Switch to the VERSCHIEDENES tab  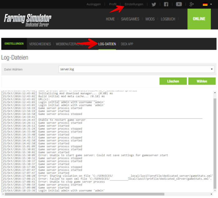(x=40, y=44)
